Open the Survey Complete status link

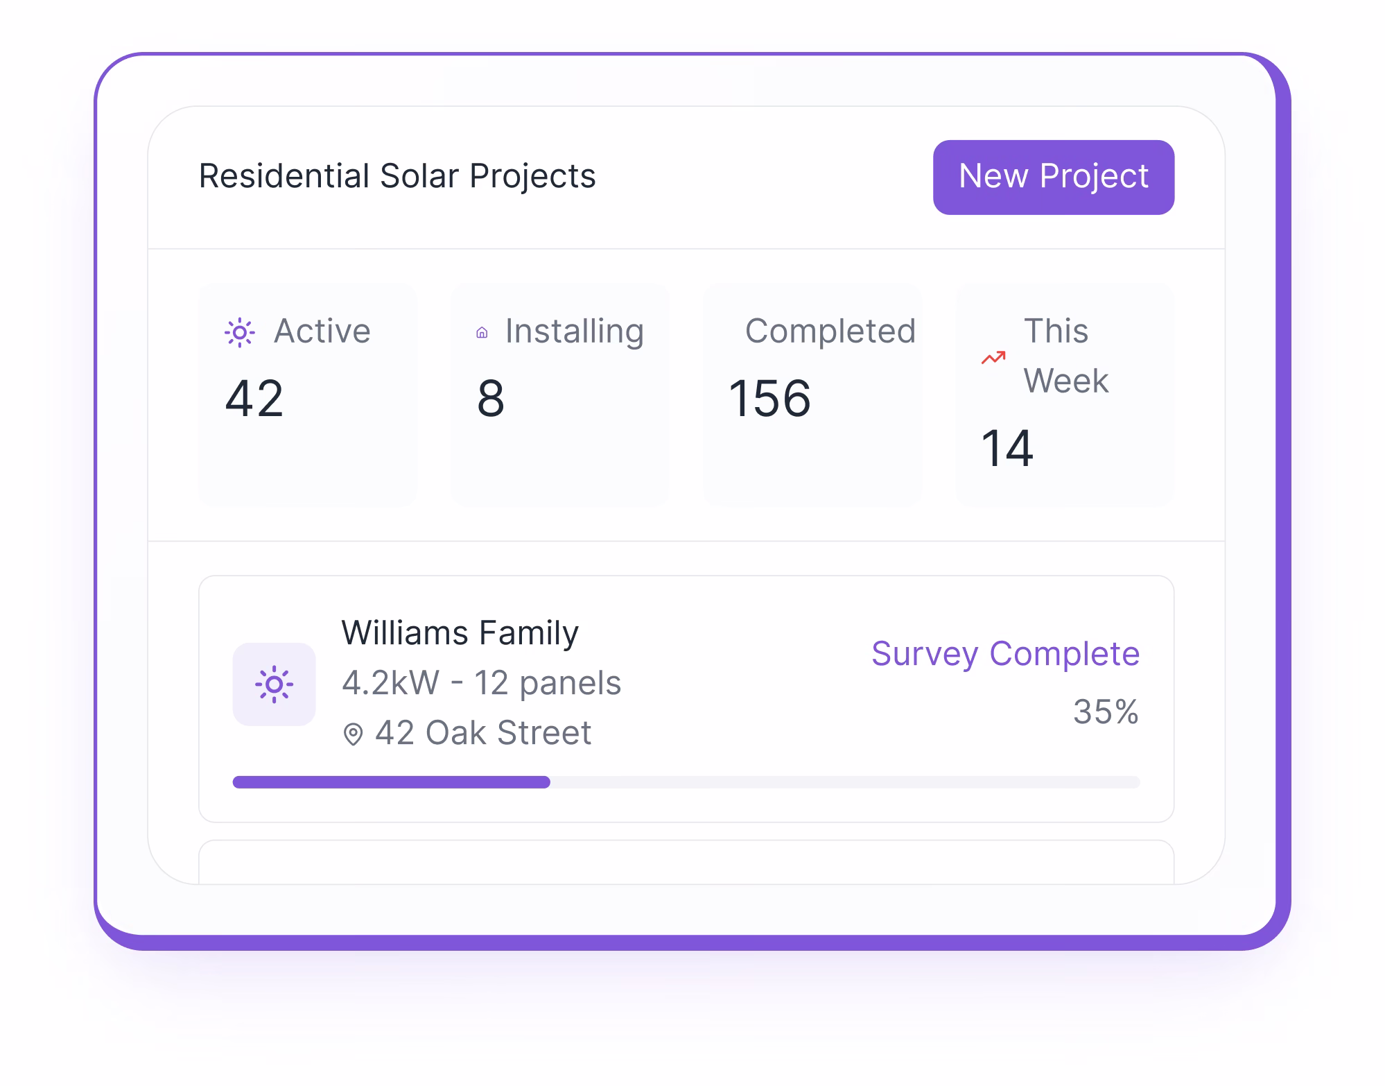(1005, 653)
